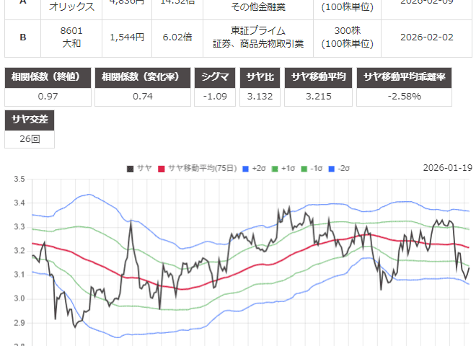Viewport: 476px width, 346px height.
Task: Click the サヤ移動平均乖離率 header
Action: pyautogui.click(x=405, y=78)
